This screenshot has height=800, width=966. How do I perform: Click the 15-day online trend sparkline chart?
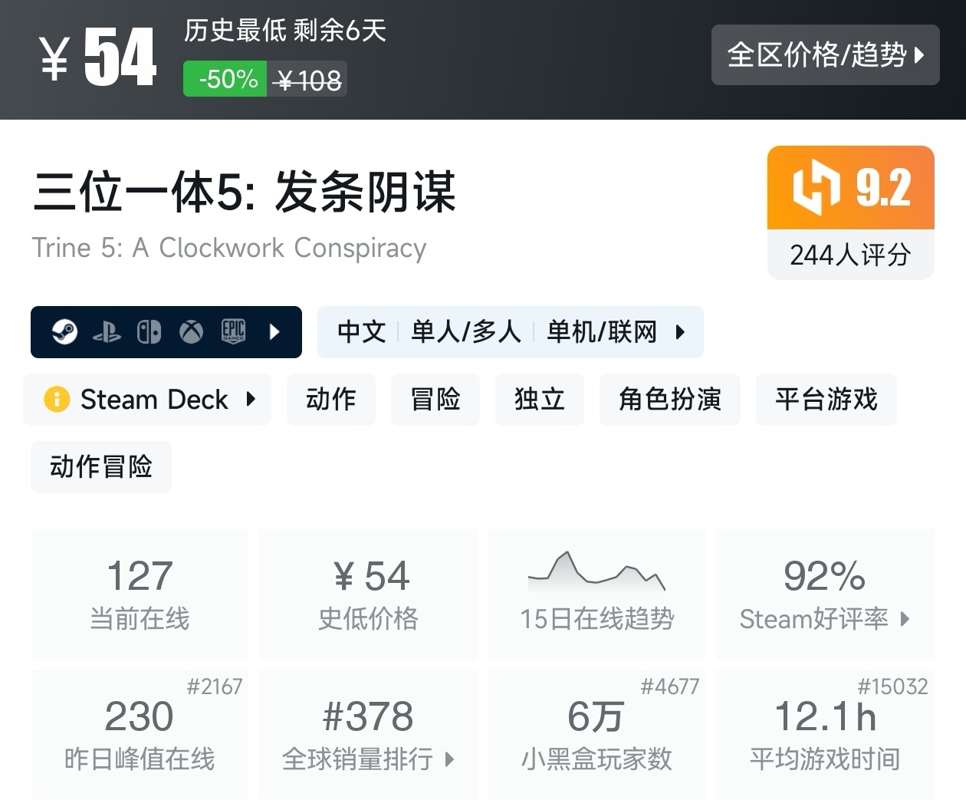[596, 572]
